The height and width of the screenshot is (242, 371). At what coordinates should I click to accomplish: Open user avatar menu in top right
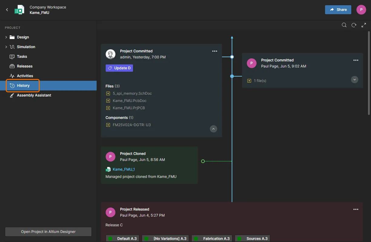click(x=361, y=10)
